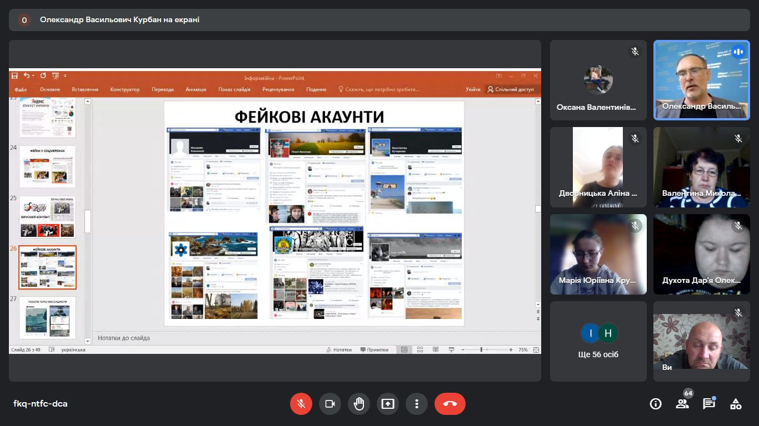Screen dimensions: 759x426
Task: Click the Save icon in Quick Access Toolbar
Action: pyautogui.click(x=14, y=76)
